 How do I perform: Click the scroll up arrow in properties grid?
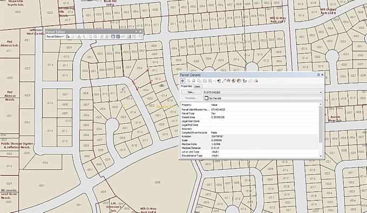coord(321,104)
